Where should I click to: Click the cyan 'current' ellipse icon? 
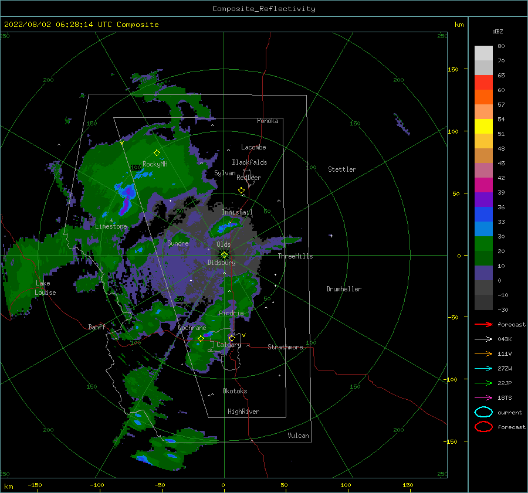483,412
